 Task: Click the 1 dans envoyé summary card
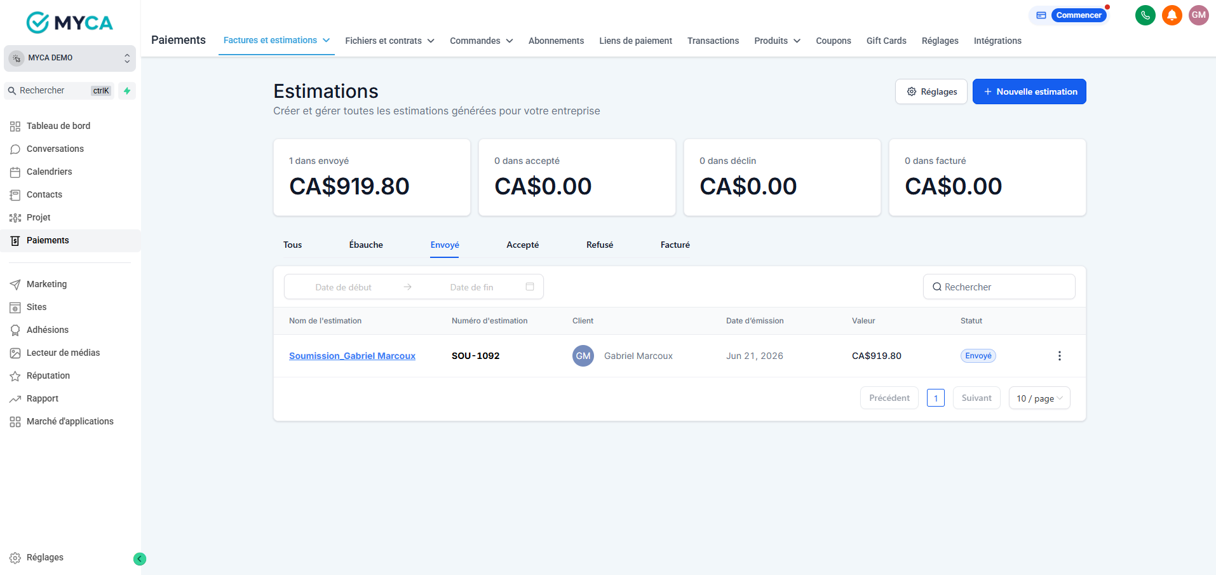pyautogui.click(x=372, y=177)
